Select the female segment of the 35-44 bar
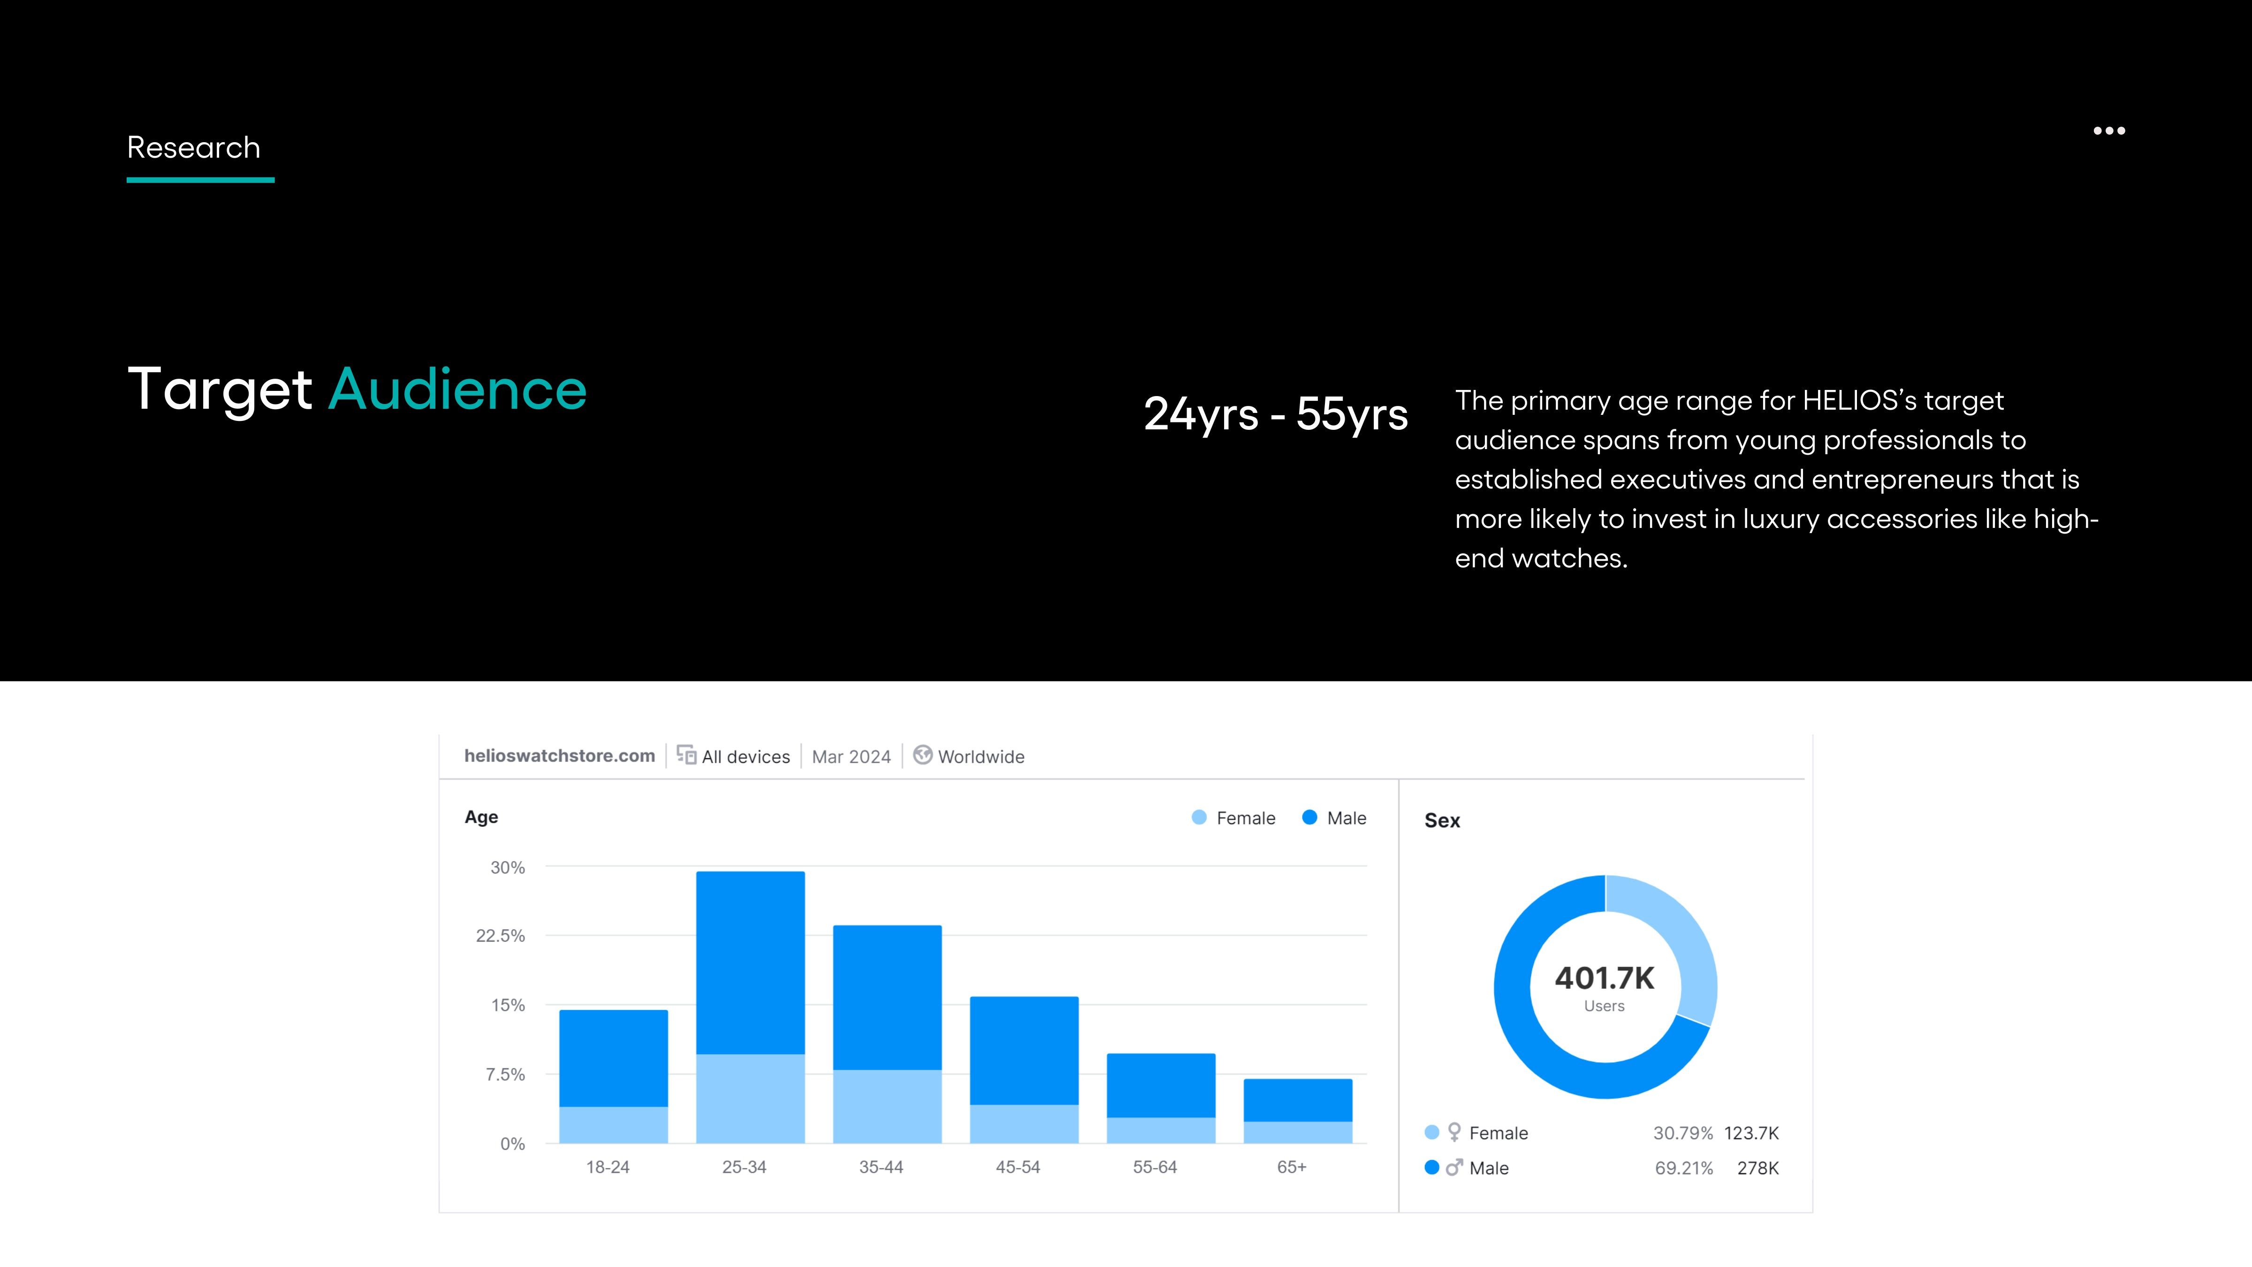Image resolution: width=2252 pixels, height=1267 pixels. (887, 1107)
